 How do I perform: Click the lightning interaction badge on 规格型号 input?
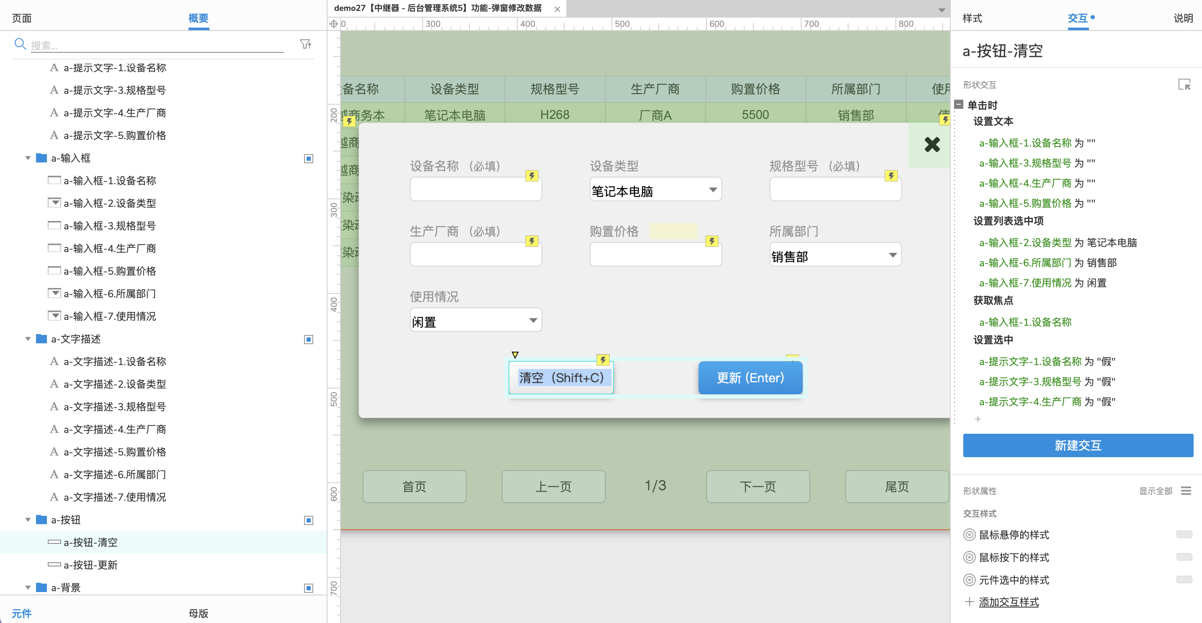pyautogui.click(x=891, y=175)
